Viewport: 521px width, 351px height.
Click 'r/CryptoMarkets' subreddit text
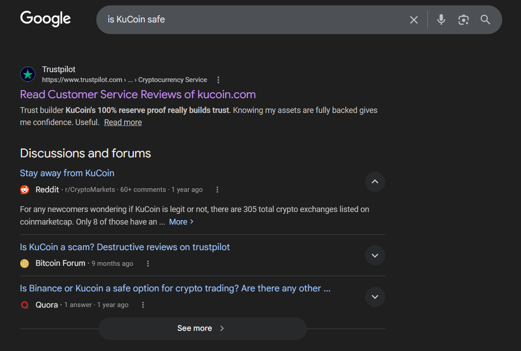click(x=90, y=190)
